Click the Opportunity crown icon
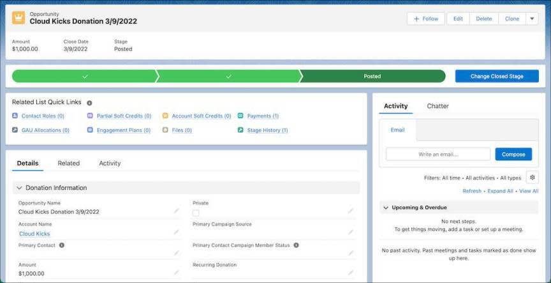This screenshot has height=283, width=551. coord(18,18)
